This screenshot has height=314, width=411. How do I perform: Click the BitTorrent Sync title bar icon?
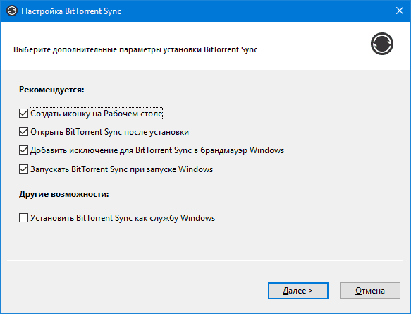[x=12, y=11]
